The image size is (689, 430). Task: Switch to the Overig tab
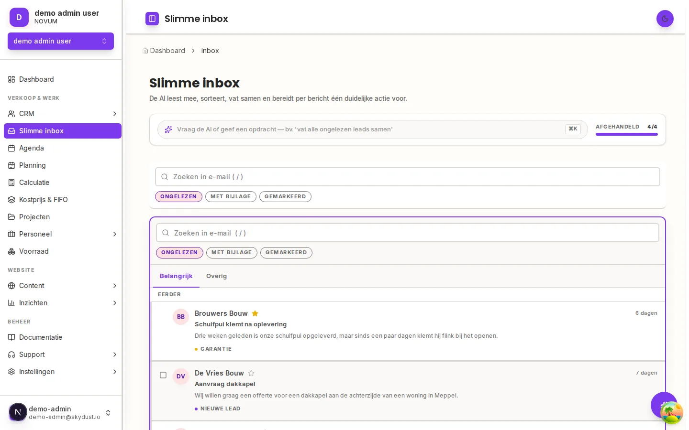point(216,276)
